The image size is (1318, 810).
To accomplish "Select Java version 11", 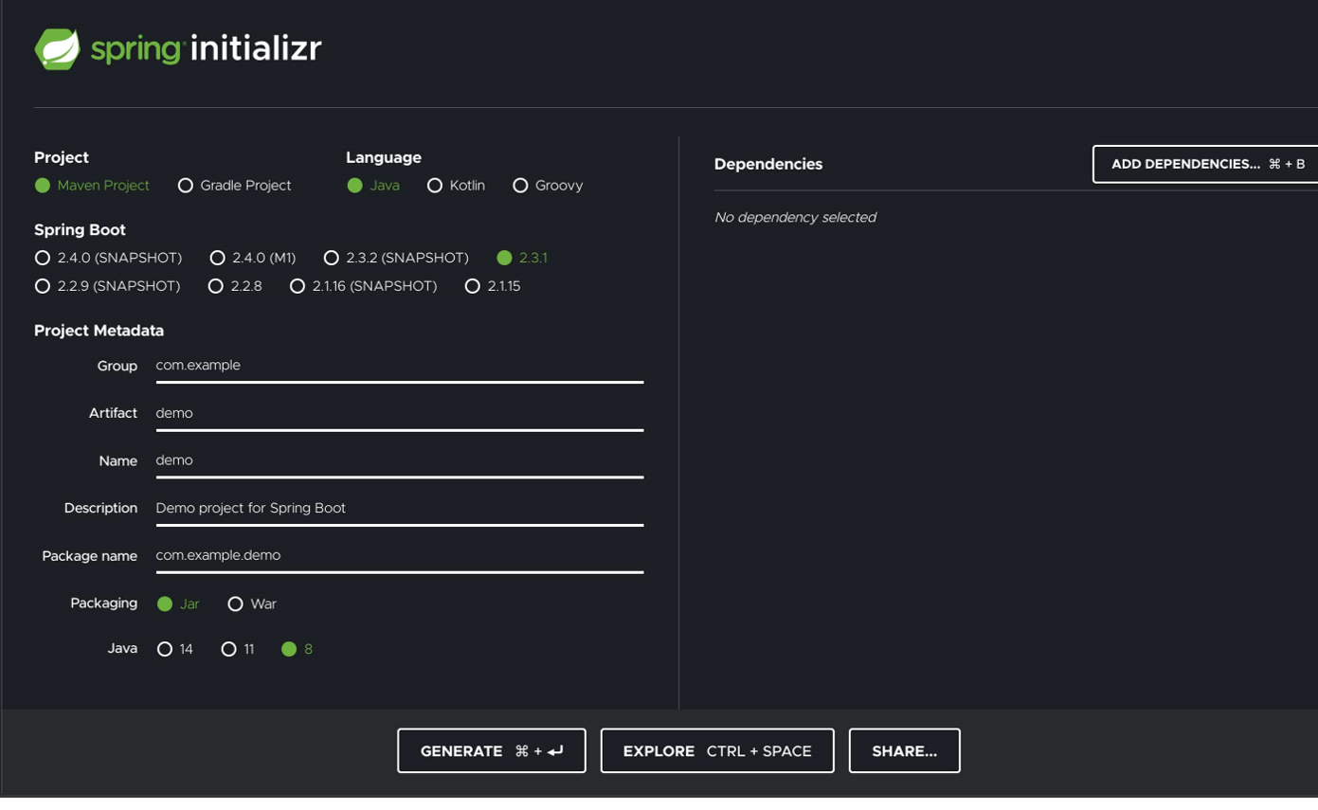I will click(x=228, y=649).
